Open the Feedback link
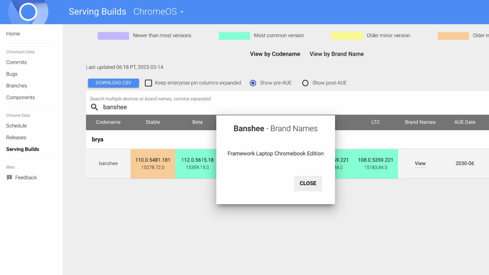This screenshot has width=489, height=275. (x=26, y=178)
